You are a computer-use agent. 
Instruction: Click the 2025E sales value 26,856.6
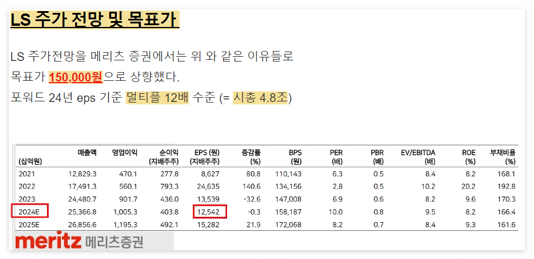point(82,225)
